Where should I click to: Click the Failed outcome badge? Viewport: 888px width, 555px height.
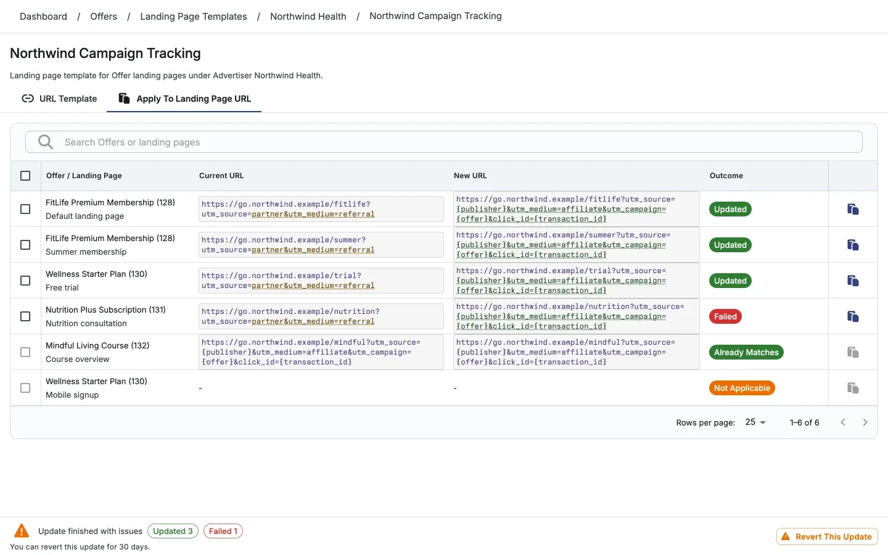[725, 316]
